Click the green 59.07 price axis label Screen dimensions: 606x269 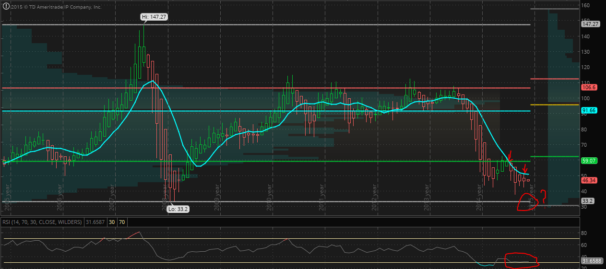tap(588, 161)
